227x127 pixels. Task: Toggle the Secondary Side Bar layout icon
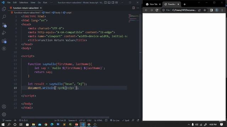pos(113,2)
